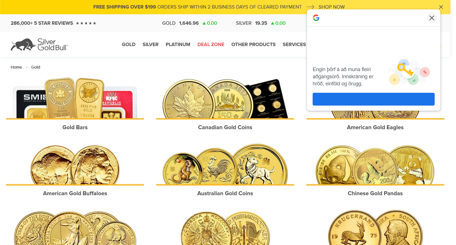Expand the SERVICES navigation menu
Image resolution: width=456 pixels, height=245 pixels.
coord(294,44)
